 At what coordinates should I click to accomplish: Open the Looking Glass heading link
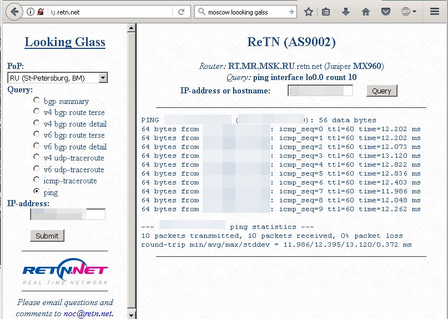65,42
